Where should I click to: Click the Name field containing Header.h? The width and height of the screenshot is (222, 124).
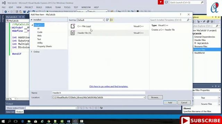click(99, 93)
